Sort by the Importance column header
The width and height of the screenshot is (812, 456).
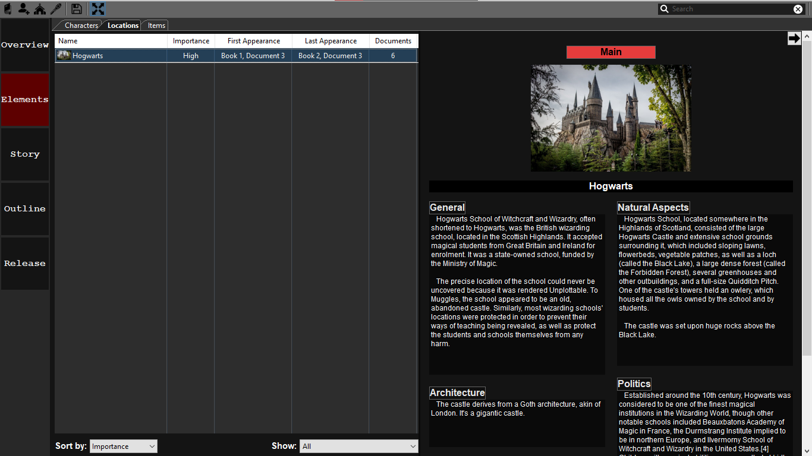[x=191, y=41]
